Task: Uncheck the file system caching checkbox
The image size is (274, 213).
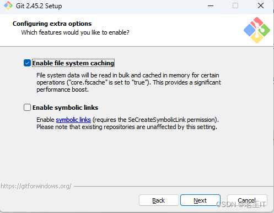Action: pyautogui.click(x=27, y=63)
